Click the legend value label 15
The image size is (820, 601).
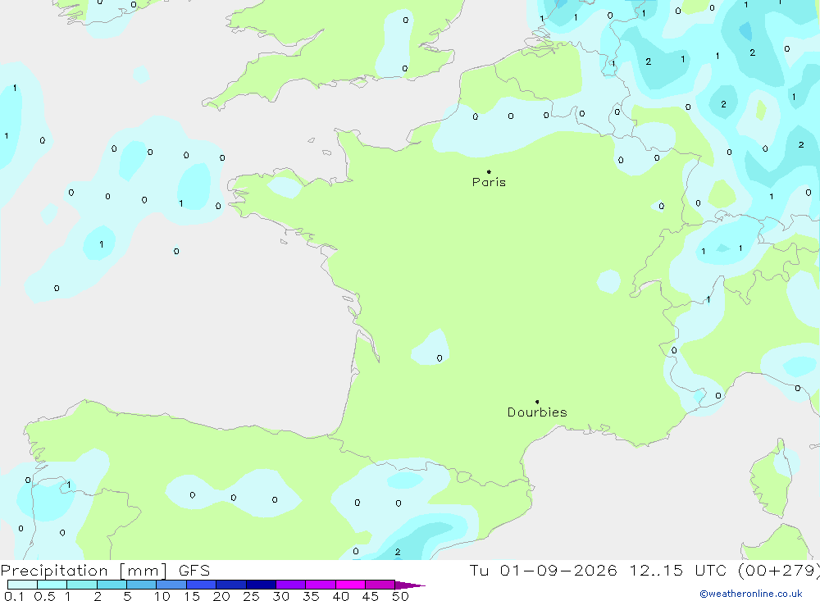(x=192, y=596)
